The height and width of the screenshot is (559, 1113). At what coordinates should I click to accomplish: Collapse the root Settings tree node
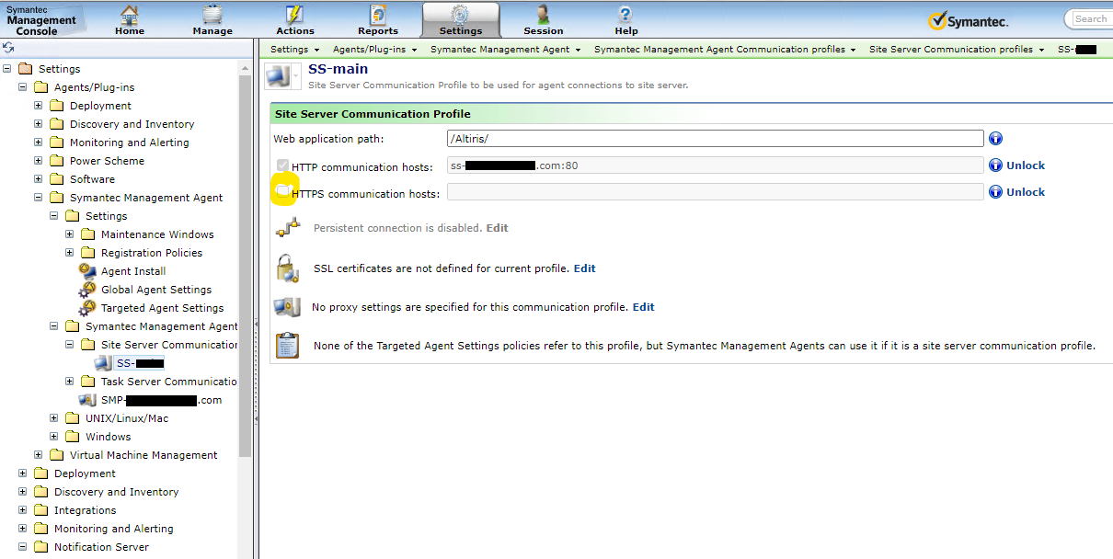pos(7,69)
